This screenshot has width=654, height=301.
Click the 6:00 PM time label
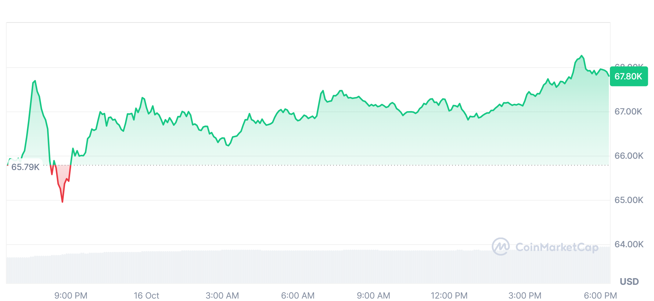coord(600,296)
